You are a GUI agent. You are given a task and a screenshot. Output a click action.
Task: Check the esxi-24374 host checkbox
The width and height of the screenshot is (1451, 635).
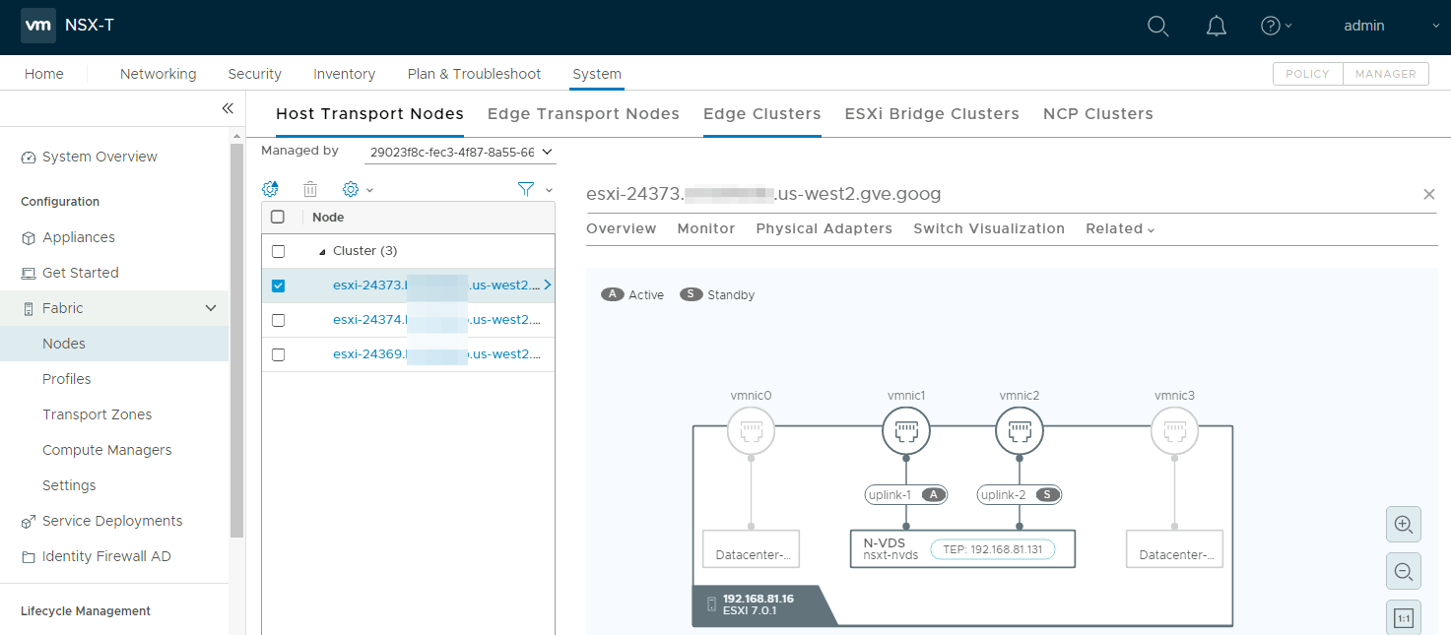[278, 320]
